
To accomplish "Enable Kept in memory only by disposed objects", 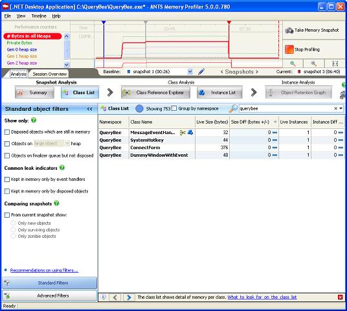I will click(x=7, y=191).
